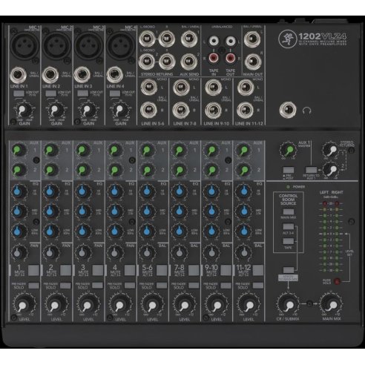
Task: Mute channel 11-12 with its MUTE button
Action: [258, 270]
